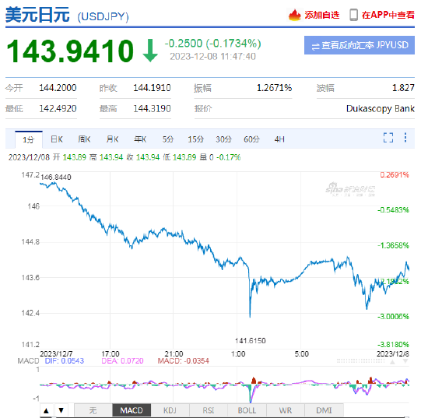The width and height of the screenshot is (428, 418).
Task: Click 查看反向汇率 JPYUSD button
Action: 360,45
